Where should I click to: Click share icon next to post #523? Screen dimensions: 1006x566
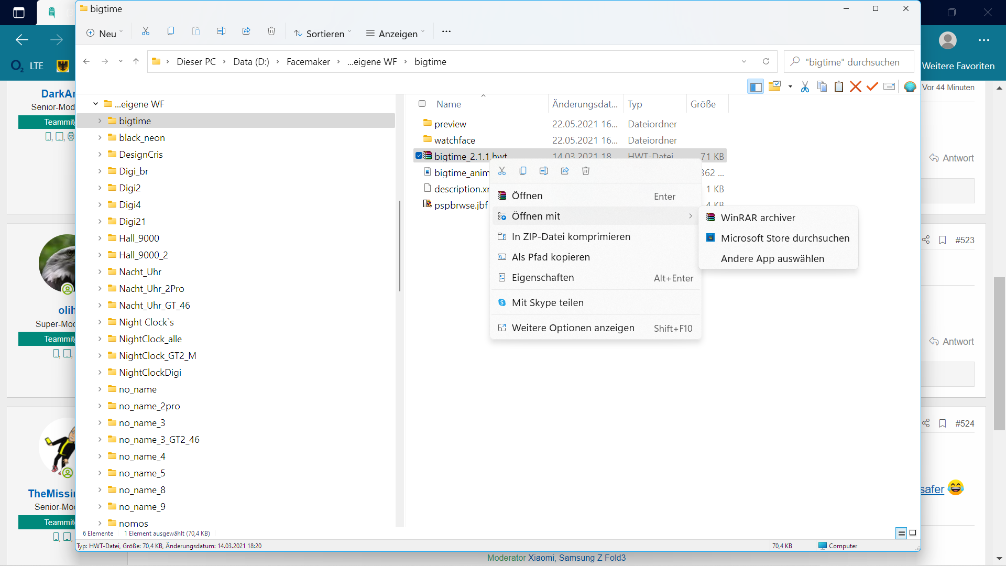(x=926, y=240)
